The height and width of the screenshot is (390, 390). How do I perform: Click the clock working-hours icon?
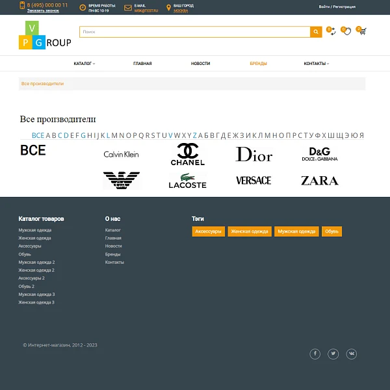click(83, 8)
